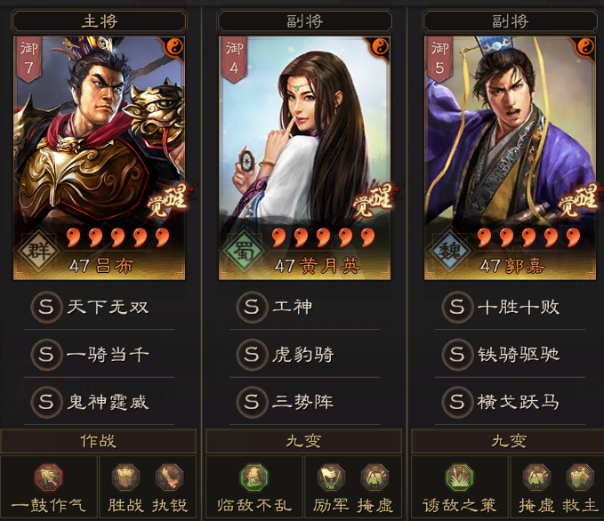The height and width of the screenshot is (521, 604).
Task: Click the 诱敌之策 green tactic icon
Action: tap(459, 477)
